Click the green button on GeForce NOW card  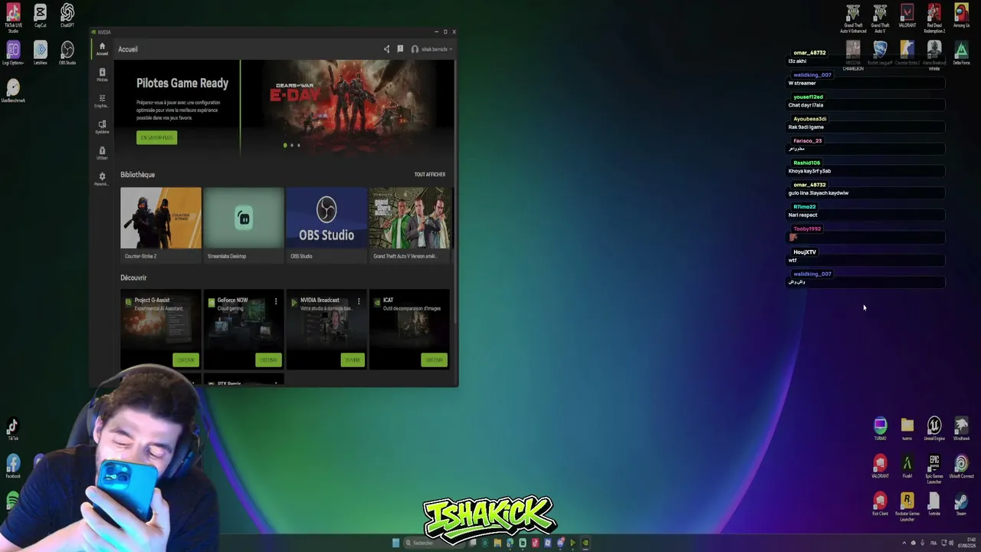pos(268,360)
